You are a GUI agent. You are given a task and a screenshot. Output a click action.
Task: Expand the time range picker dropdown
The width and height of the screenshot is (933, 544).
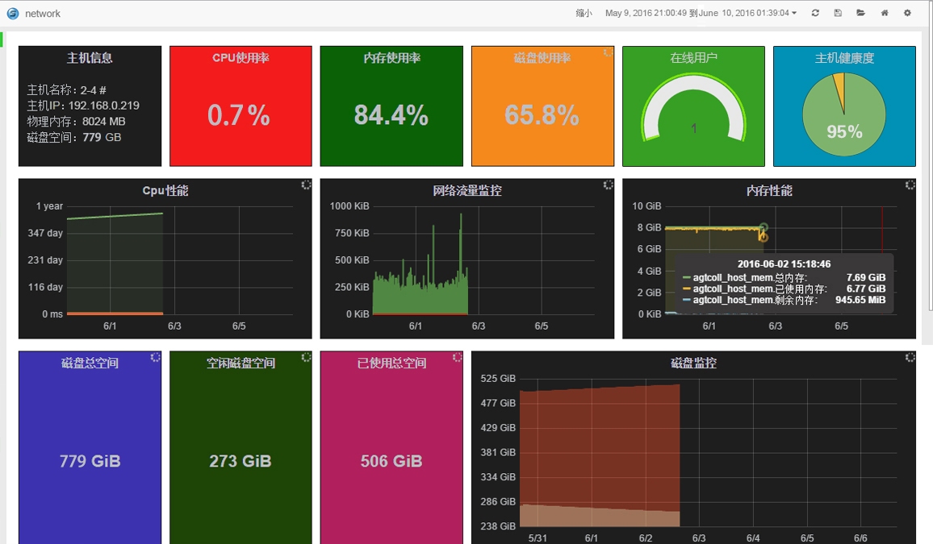(701, 13)
